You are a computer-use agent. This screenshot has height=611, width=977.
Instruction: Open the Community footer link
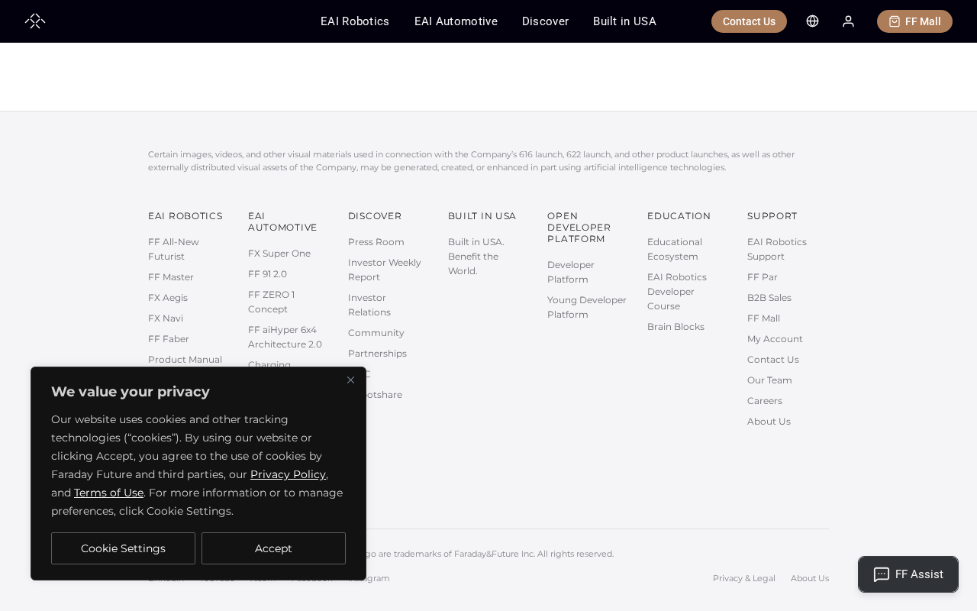(x=376, y=333)
